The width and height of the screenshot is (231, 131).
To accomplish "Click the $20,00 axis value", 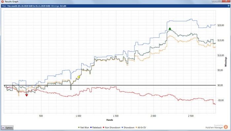I will (221, 25).
